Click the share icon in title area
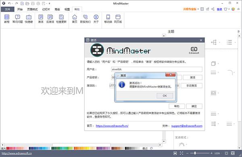Viewport: 242px width, 157px height. click(x=213, y=9)
